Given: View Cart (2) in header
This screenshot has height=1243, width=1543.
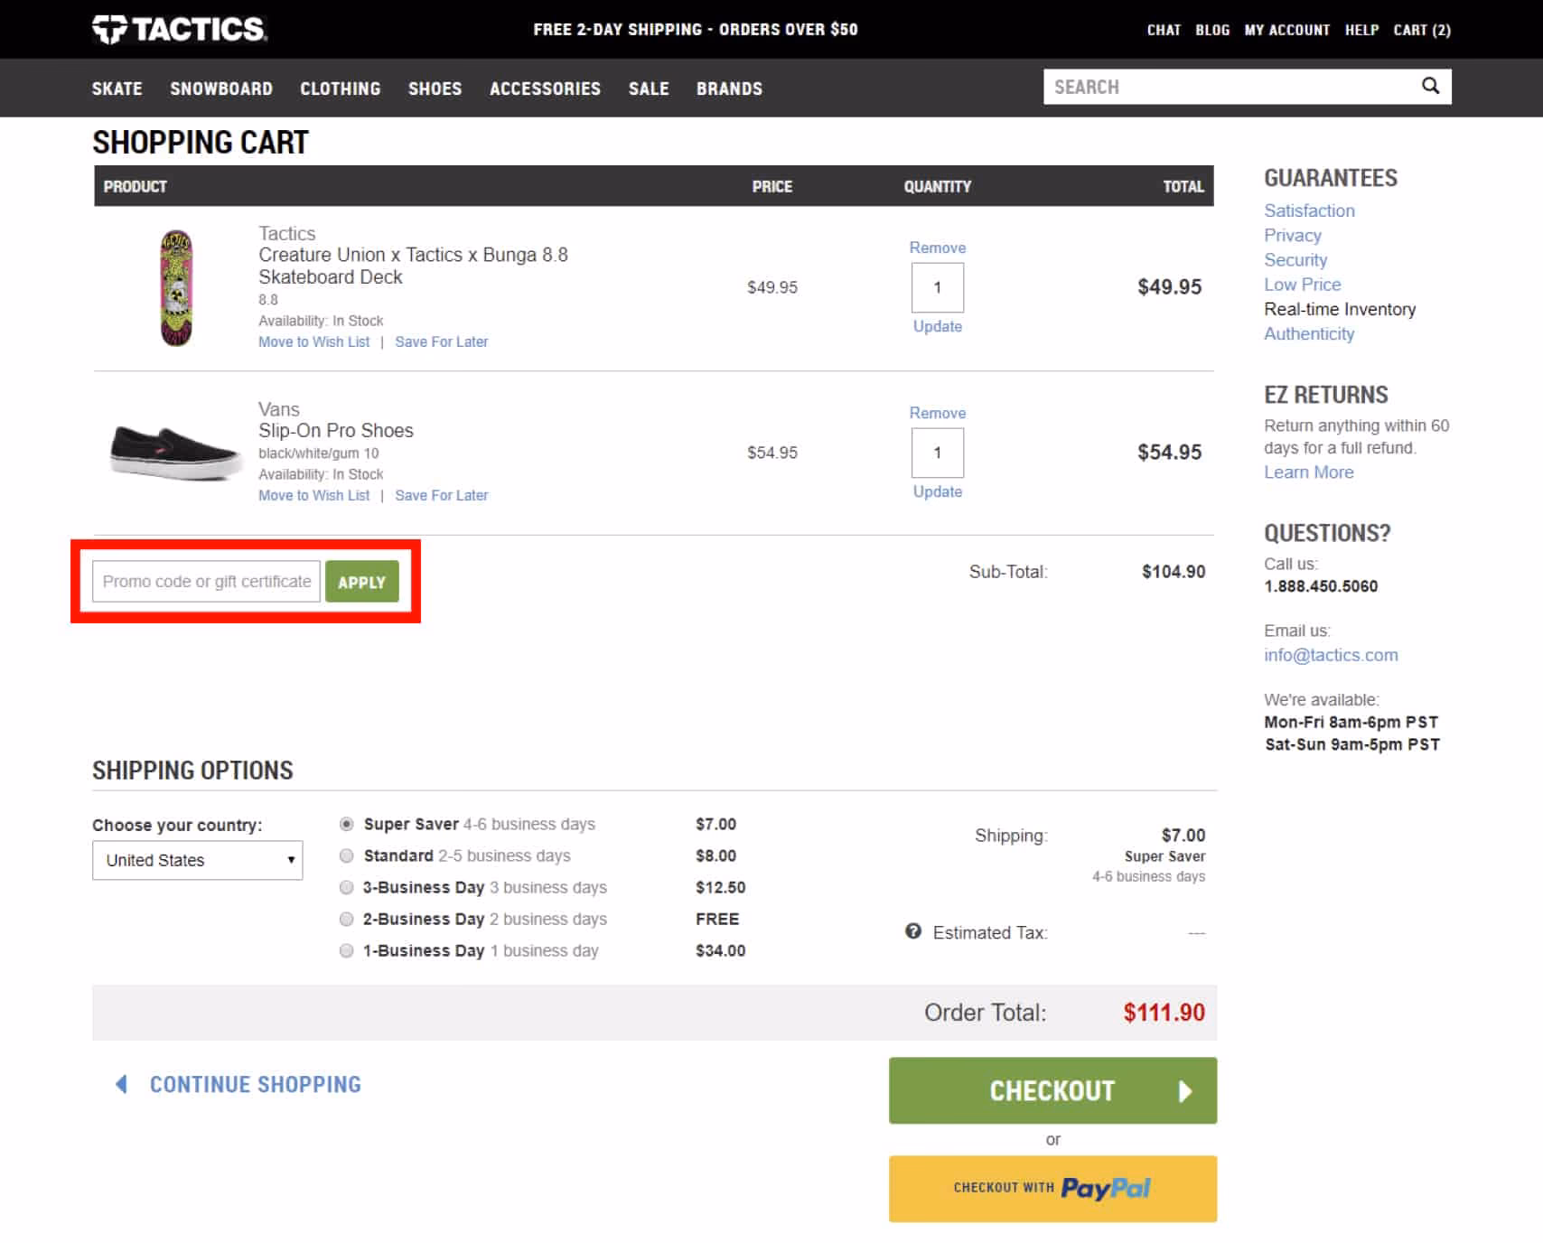Looking at the screenshot, I should pyautogui.click(x=1422, y=30).
